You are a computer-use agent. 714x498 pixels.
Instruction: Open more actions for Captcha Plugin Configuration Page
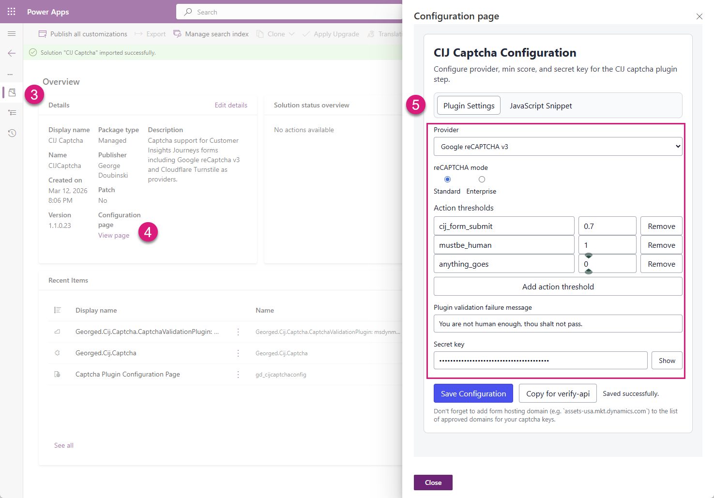pyautogui.click(x=238, y=374)
